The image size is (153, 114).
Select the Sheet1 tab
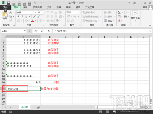click(x=24, y=107)
